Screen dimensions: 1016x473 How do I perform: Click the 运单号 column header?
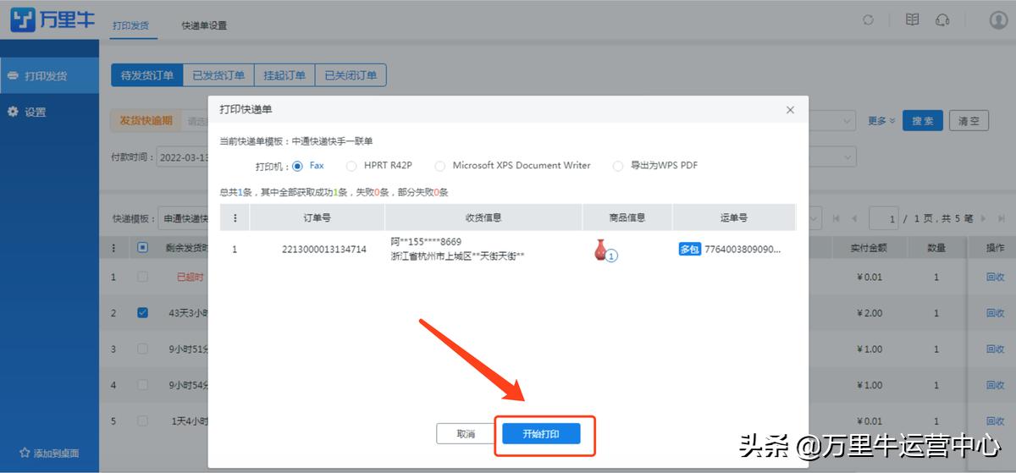[x=734, y=217]
